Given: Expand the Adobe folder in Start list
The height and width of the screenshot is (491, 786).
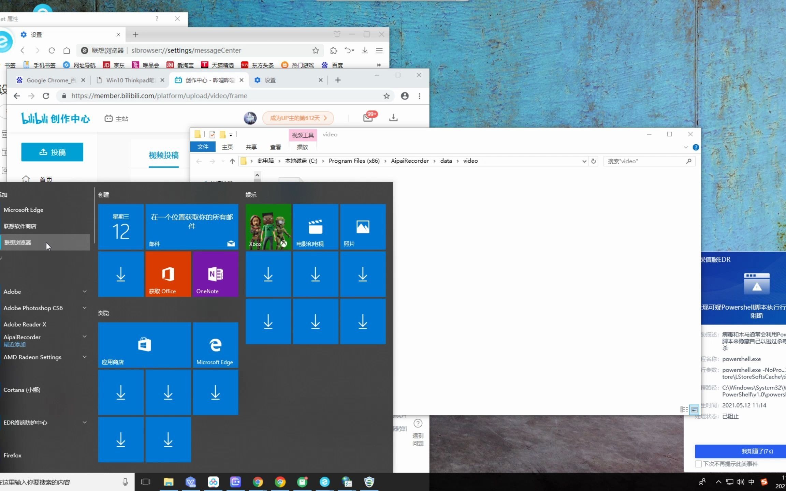Looking at the screenshot, I should click(x=85, y=292).
